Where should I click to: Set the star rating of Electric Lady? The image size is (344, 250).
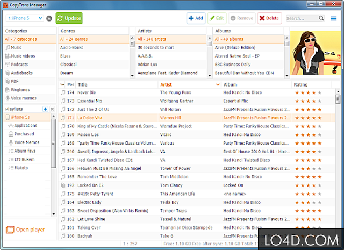(x=308, y=202)
